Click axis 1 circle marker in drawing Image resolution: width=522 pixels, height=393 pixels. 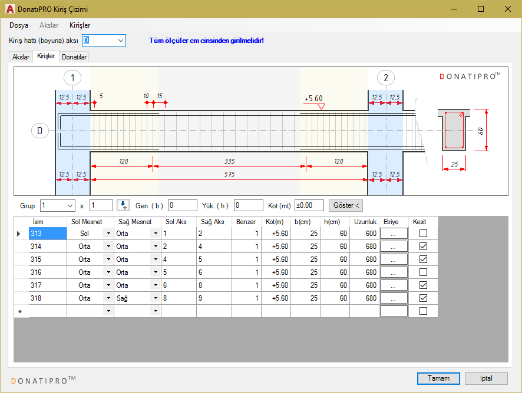(x=72, y=78)
